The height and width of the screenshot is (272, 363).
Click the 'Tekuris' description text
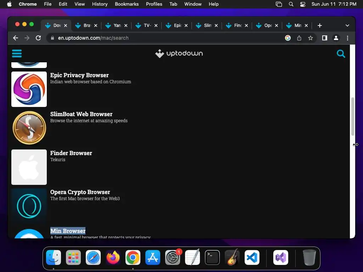[x=58, y=160]
